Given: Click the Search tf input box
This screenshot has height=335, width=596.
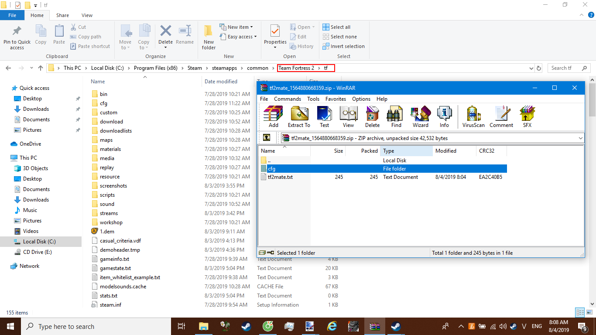Looking at the screenshot, I should pos(569,68).
